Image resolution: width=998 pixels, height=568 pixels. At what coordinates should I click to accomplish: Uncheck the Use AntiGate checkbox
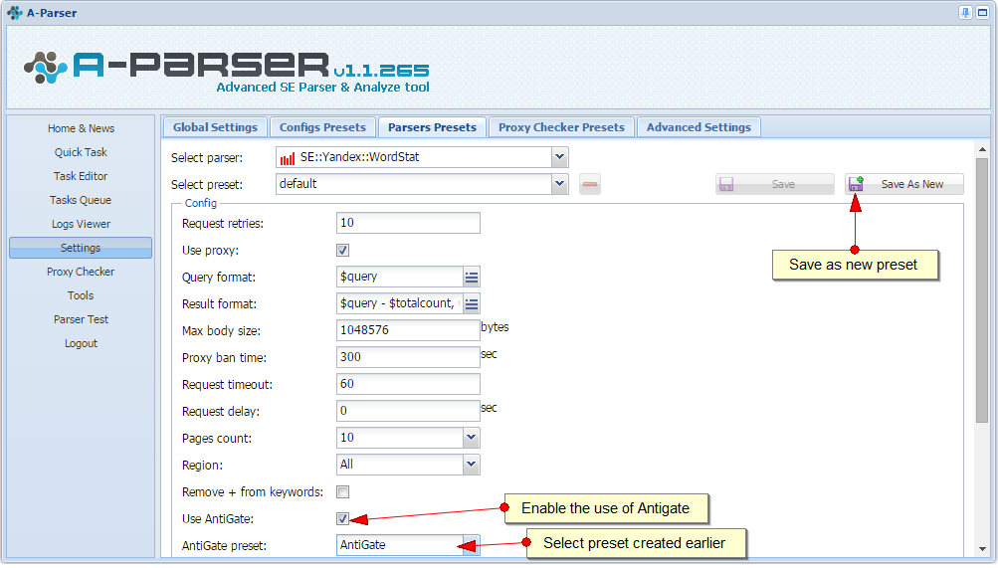click(x=343, y=518)
